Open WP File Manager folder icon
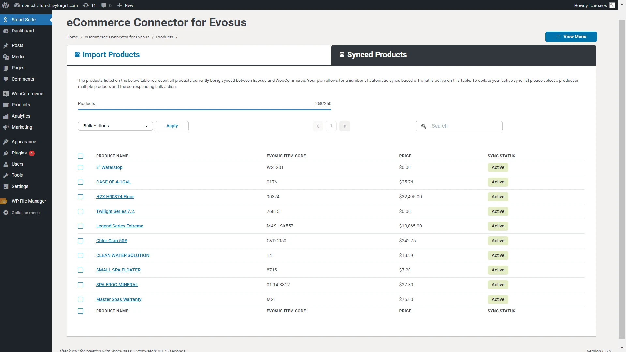The height and width of the screenshot is (352, 626). (5, 201)
